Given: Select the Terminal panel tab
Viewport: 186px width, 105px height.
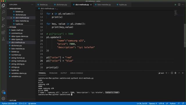Looking at the screenshot, I should coord(42,73).
